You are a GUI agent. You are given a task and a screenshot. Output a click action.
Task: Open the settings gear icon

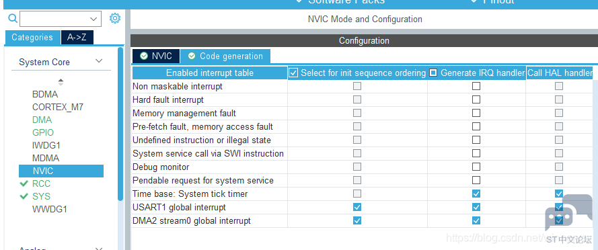pos(115,18)
